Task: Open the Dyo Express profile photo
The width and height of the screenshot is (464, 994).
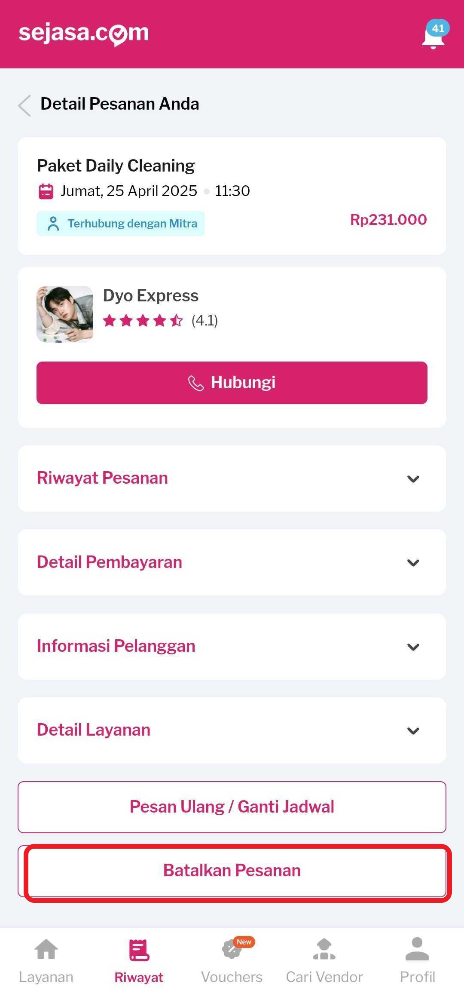Action: click(x=65, y=314)
